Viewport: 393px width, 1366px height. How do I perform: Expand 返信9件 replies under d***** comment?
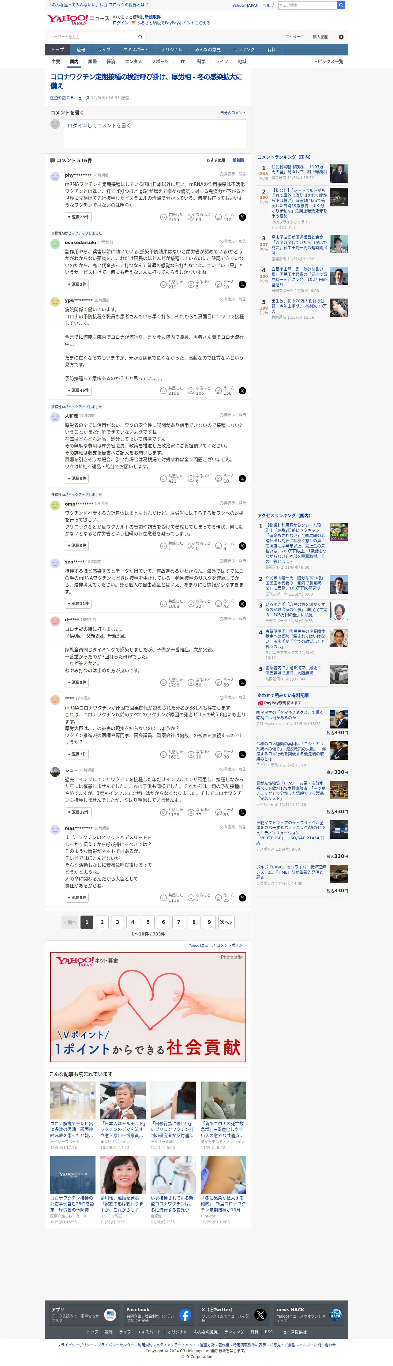(77, 683)
